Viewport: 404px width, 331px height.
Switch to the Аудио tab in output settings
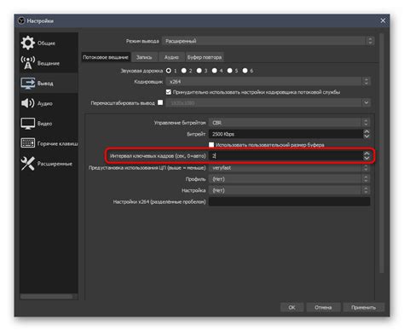(x=171, y=57)
